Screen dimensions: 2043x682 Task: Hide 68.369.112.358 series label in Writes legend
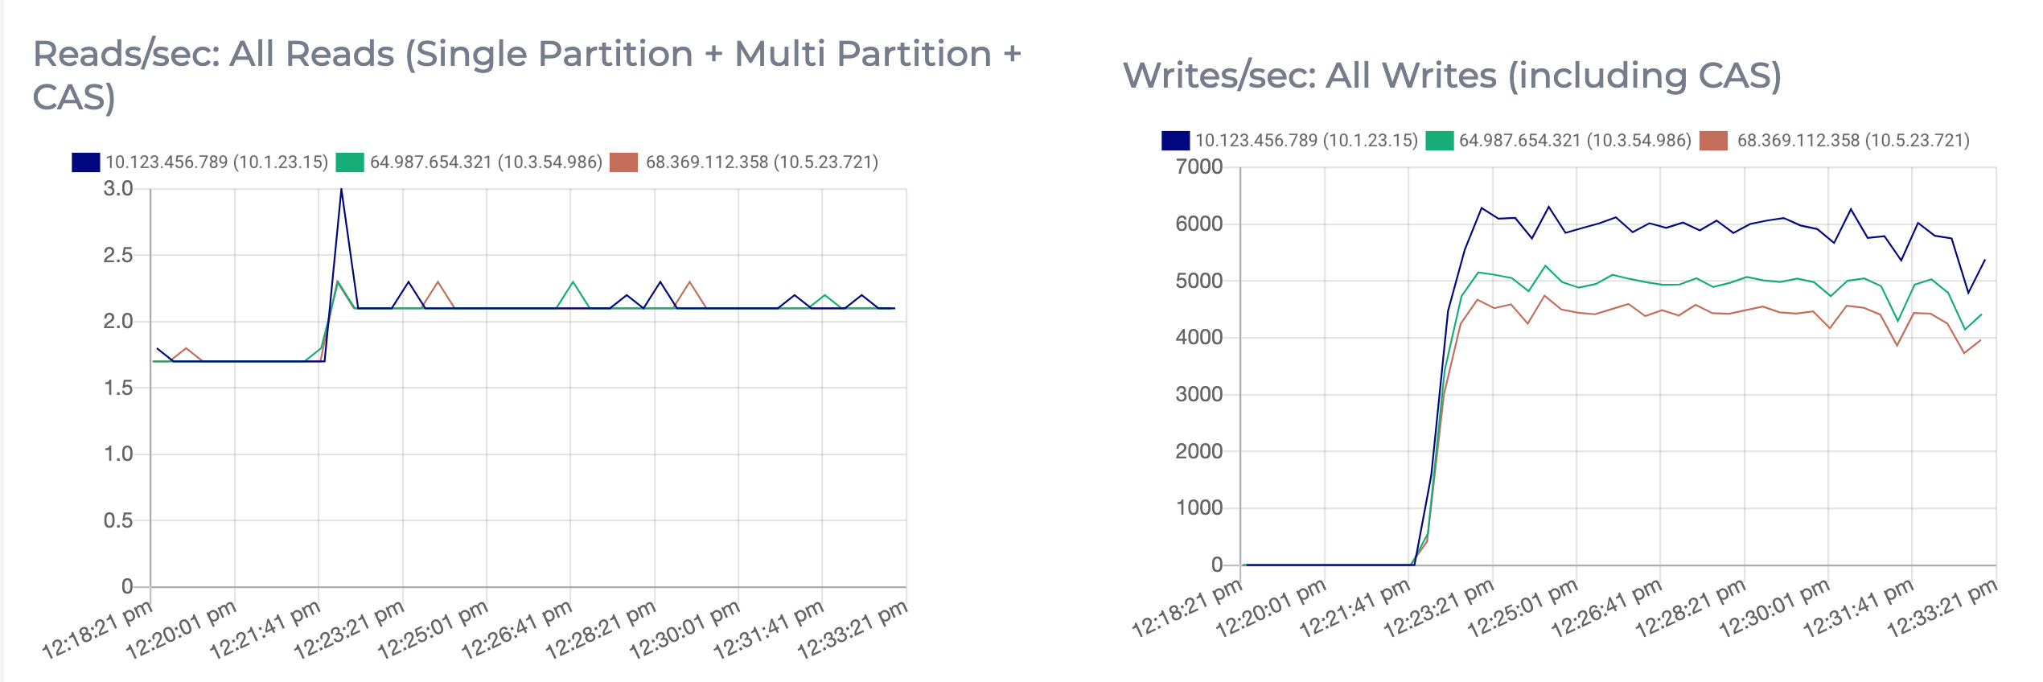tap(1853, 141)
